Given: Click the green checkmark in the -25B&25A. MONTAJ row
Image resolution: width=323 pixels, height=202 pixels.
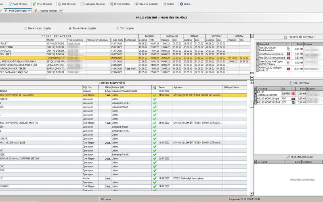Looking at the screenshot, I should click(155, 123).
